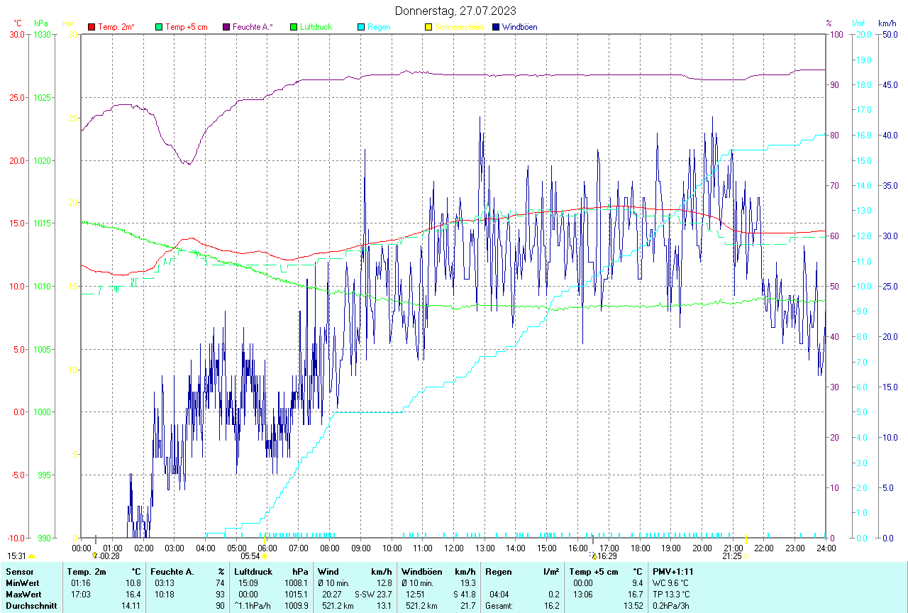The width and height of the screenshot is (908, 613).
Task: Click the purple Feuchte A. legend swatch
Action: tap(226, 27)
